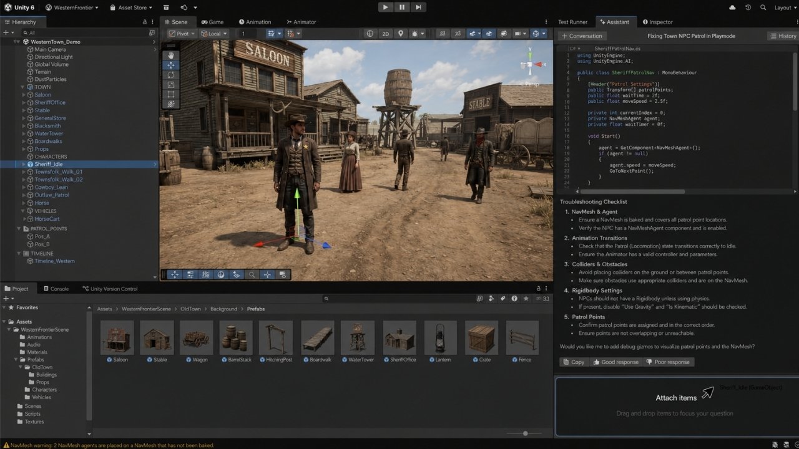
Task: Click first icon in bottom scene overlay bar
Action: [x=174, y=274]
